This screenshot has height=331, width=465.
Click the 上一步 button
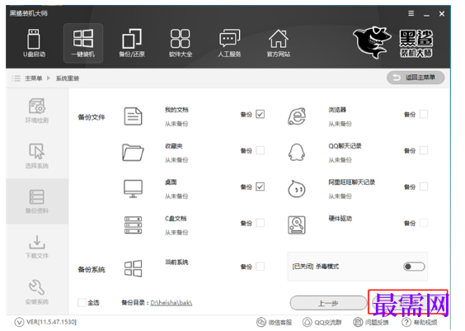click(328, 304)
